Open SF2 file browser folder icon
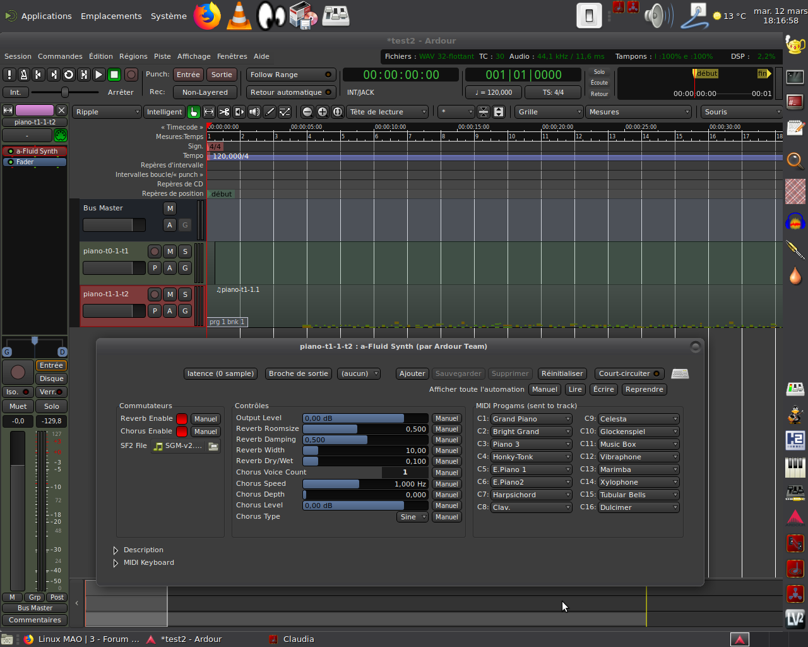808x647 pixels. coord(213,446)
